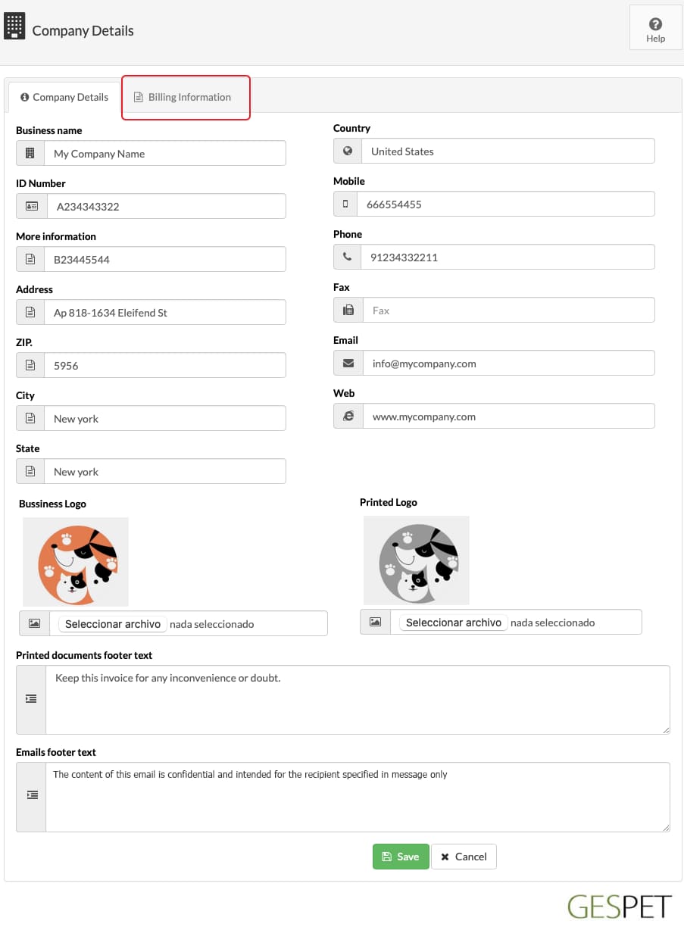Click the telephone handset icon beside Phone
This screenshot has width=684, height=927.
click(347, 257)
